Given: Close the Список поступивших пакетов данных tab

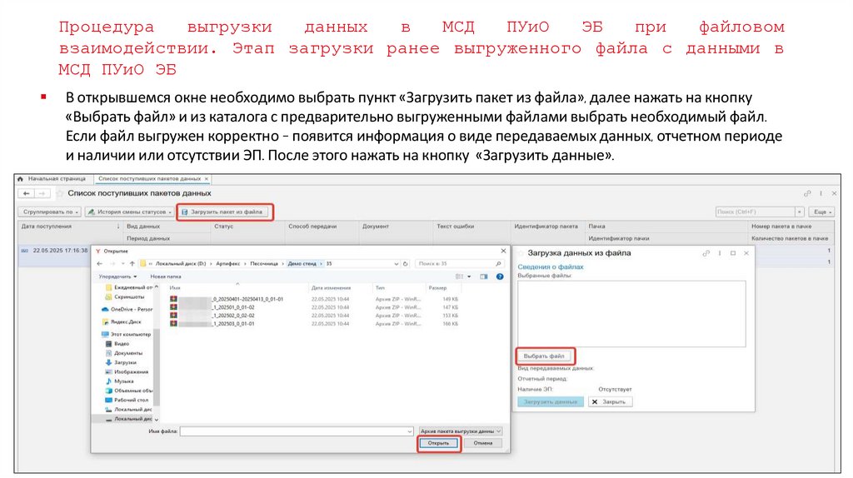Looking at the screenshot, I should pos(207,179).
